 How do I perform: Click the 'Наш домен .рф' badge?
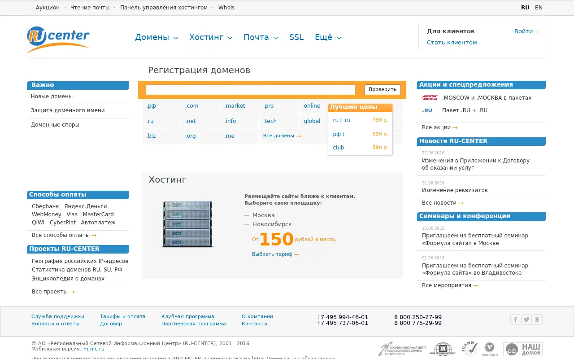523,349
